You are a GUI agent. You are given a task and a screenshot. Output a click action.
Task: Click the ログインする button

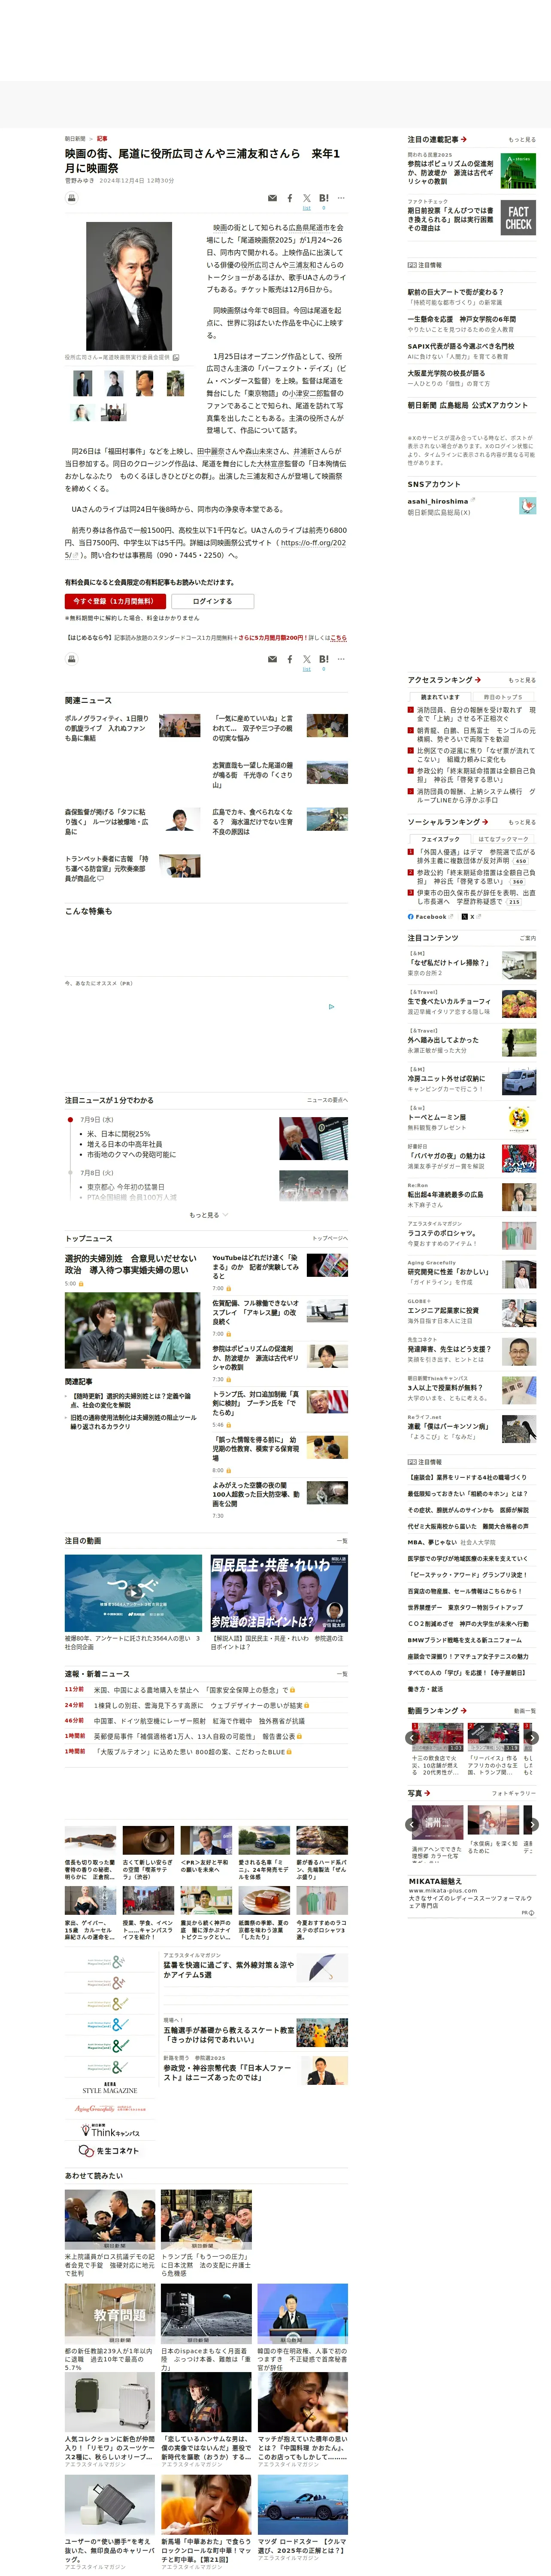pyautogui.click(x=212, y=601)
